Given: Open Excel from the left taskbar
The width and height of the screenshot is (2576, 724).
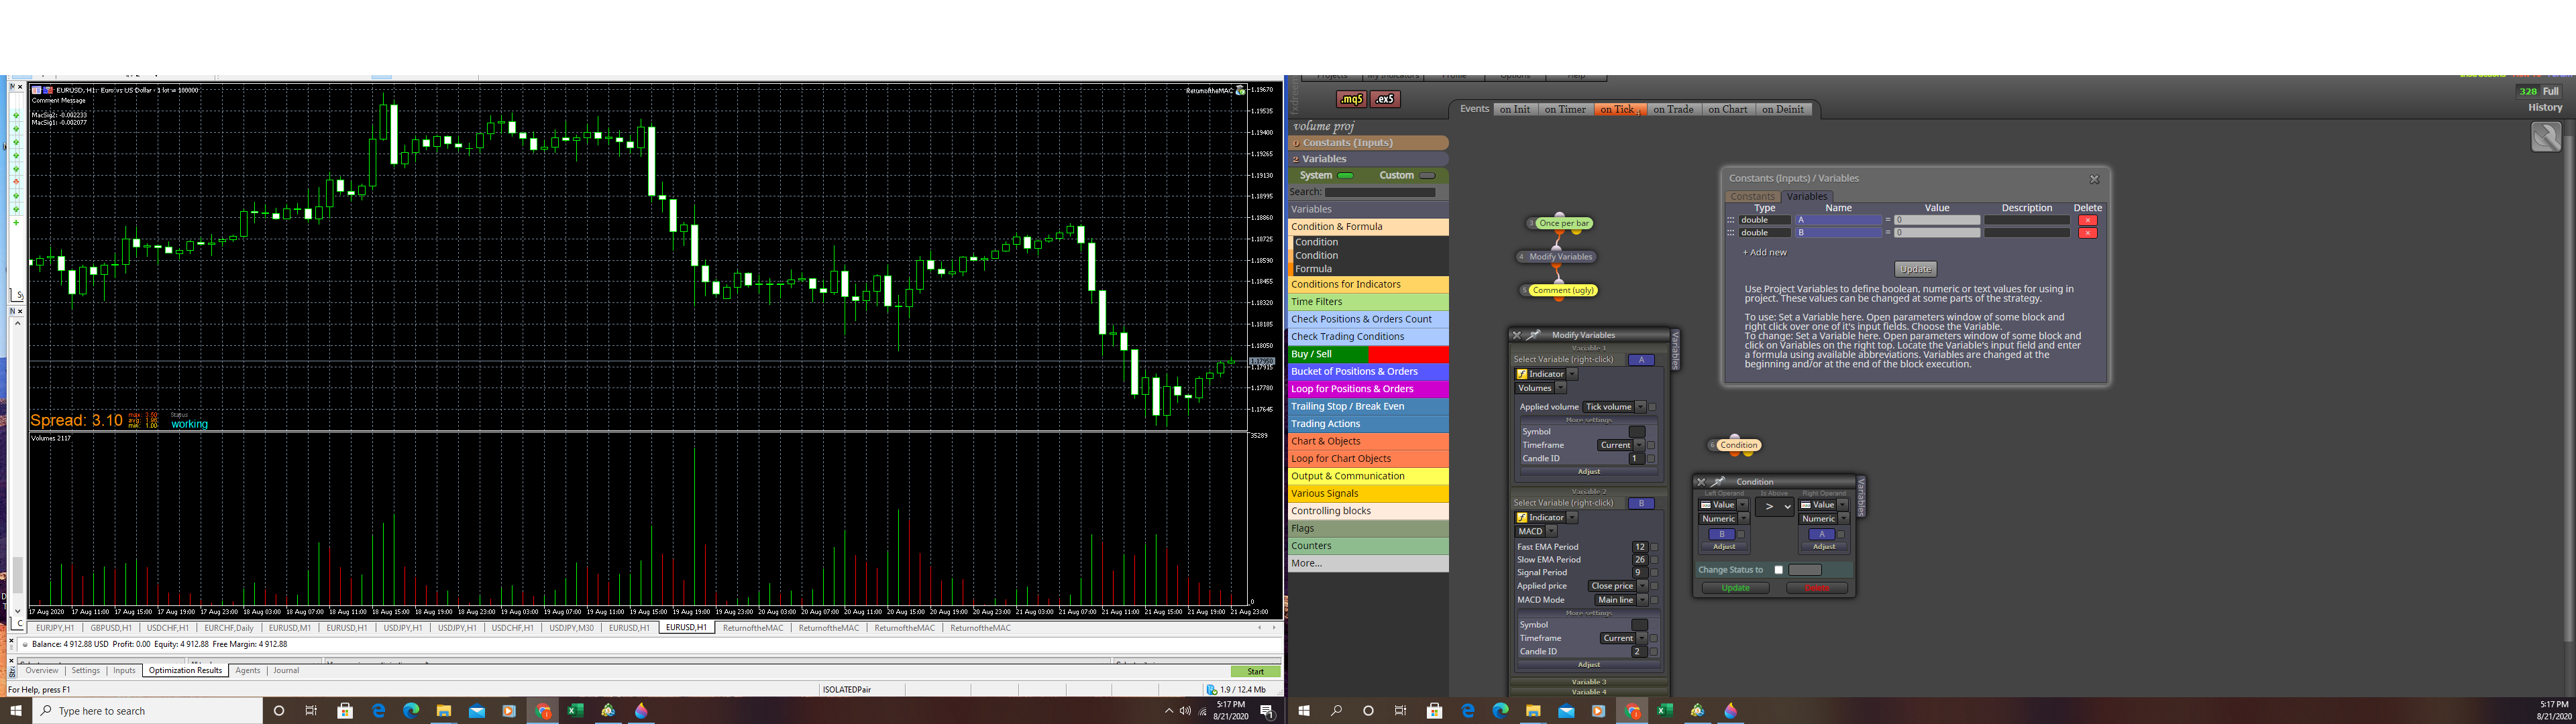Looking at the screenshot, I should (575, 711).
